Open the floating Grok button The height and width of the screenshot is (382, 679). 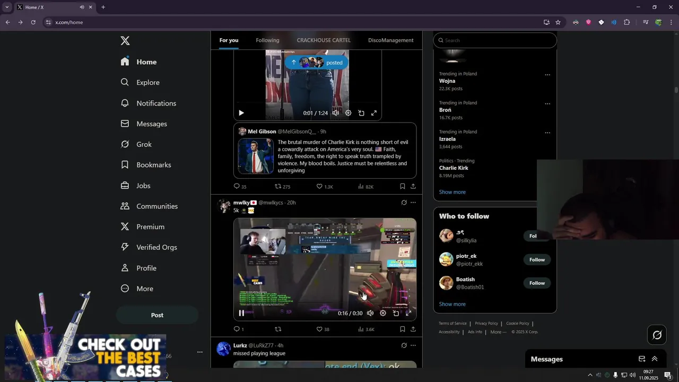click(x=657, y=335)
